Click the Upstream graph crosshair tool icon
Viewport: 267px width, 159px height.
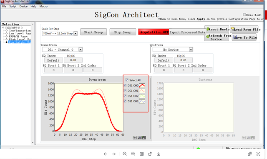[x=244, y=138]
